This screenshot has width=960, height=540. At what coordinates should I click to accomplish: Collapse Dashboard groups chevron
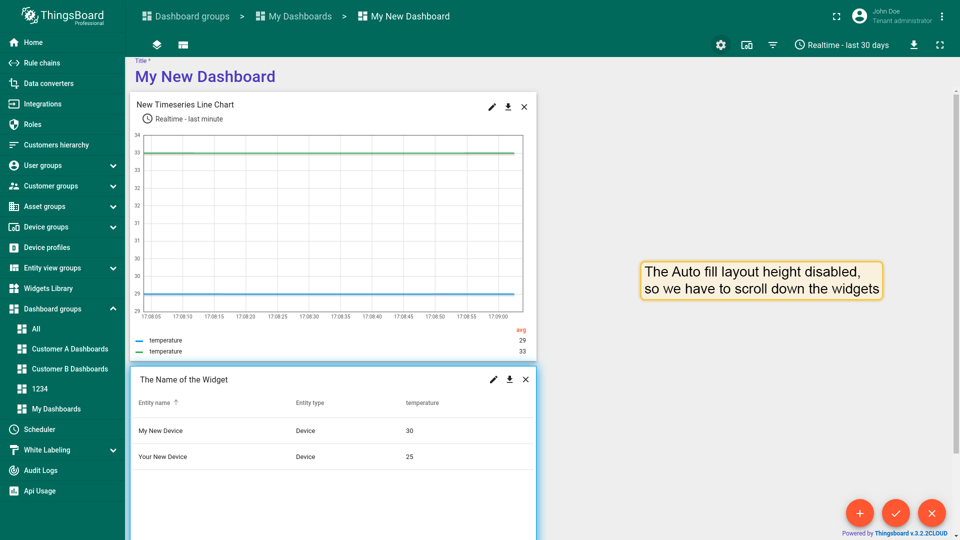coord(113,309)
